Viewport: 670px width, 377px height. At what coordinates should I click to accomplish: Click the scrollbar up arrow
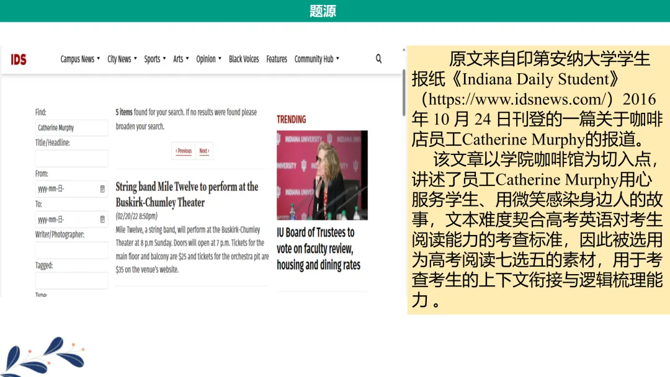[x=404, y=50]
